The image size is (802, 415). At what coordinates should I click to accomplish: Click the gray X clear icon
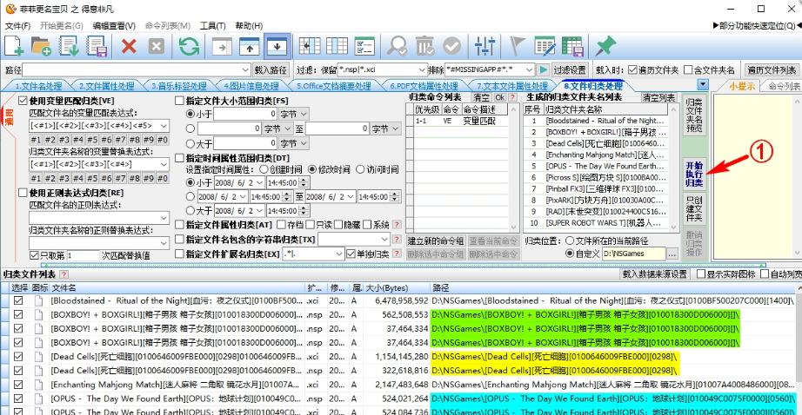coord(157,47)
